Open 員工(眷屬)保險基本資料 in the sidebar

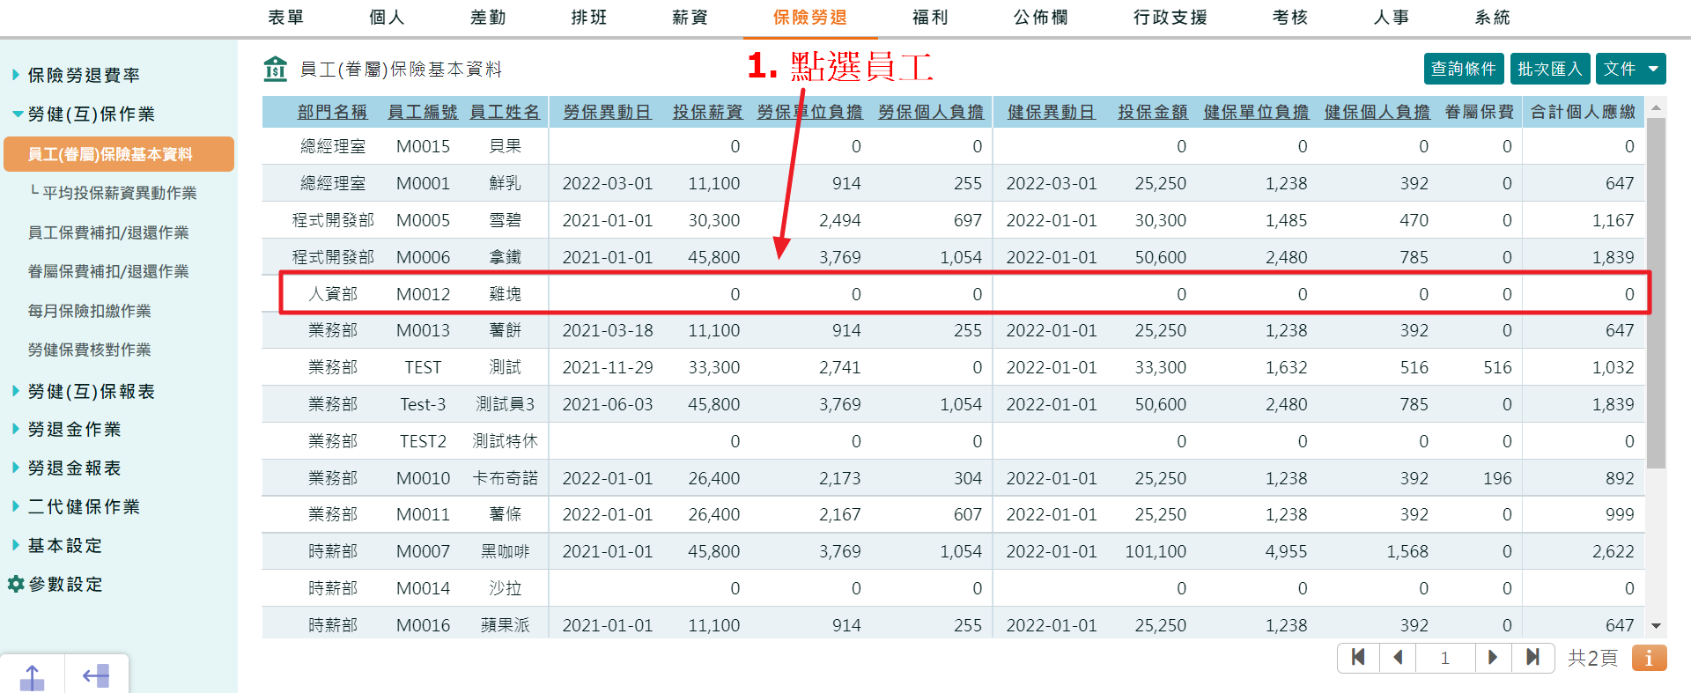[119, 154]
